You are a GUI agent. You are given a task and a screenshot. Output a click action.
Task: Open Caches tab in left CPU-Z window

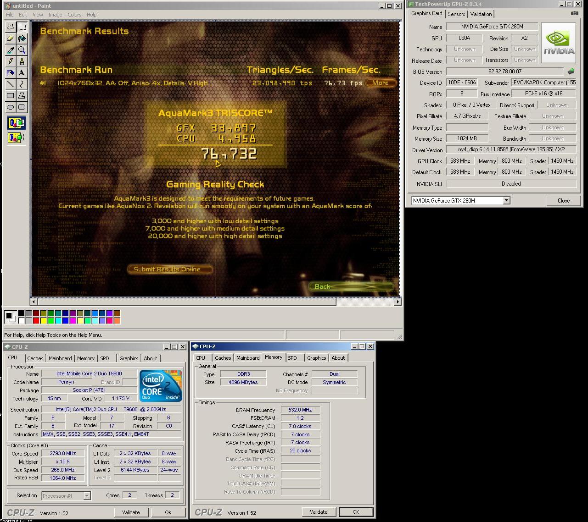35,358
